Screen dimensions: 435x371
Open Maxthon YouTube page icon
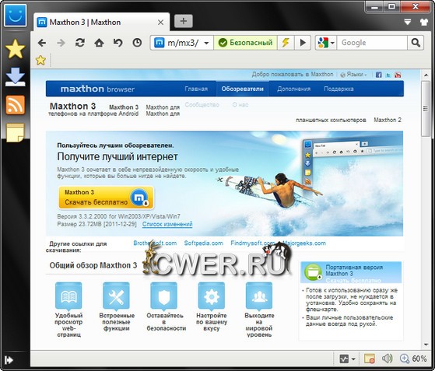pos(398,75)
